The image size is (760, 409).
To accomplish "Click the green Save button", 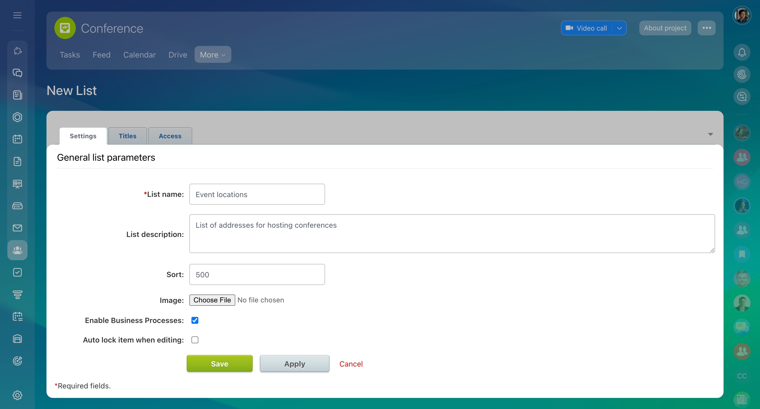I will click(219, 364).
